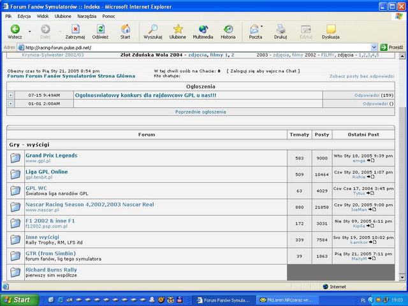The width and height of the screenshot is (408, 306).
Task: View latest post icon next to Richie
Action: (370, 177)
